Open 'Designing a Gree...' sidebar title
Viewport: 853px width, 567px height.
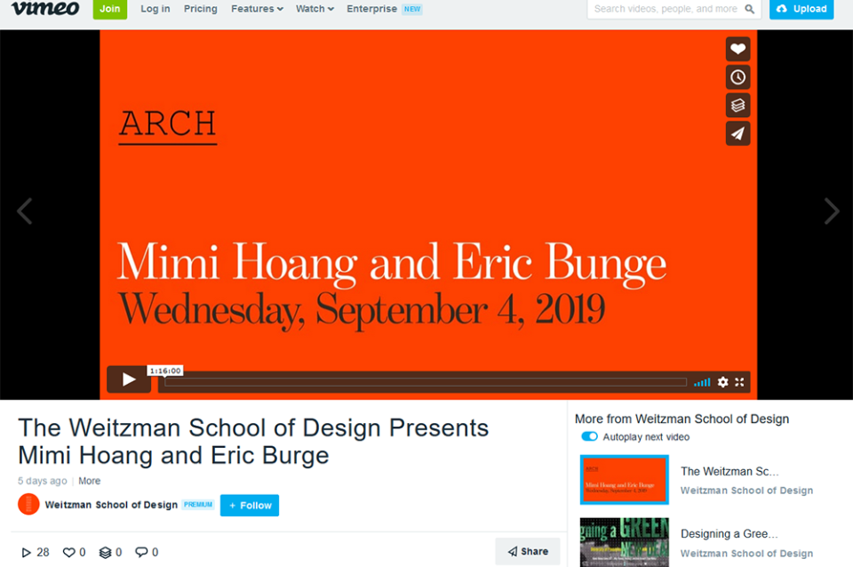pos(729,534)
